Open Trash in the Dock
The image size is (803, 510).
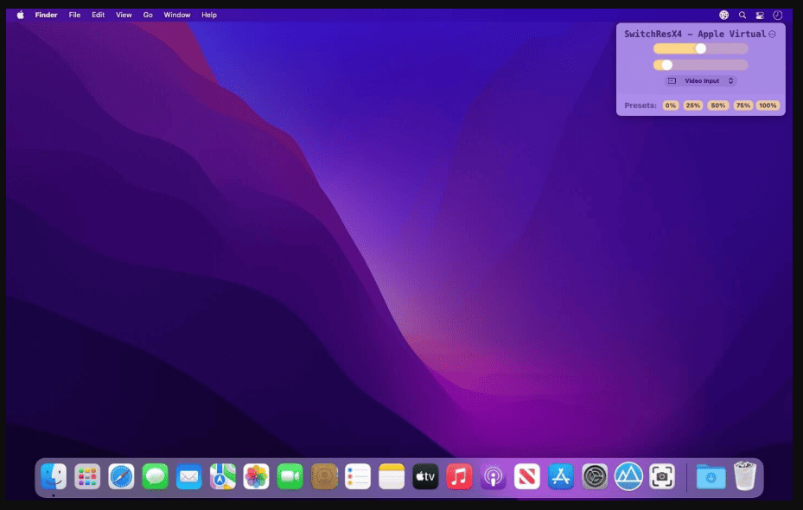(744, 476)
